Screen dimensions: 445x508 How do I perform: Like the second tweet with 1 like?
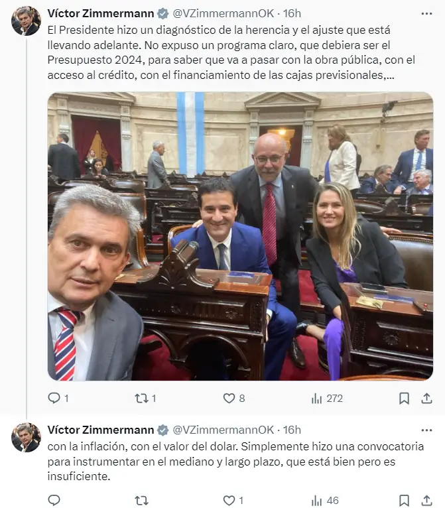[x=233, y=501]
